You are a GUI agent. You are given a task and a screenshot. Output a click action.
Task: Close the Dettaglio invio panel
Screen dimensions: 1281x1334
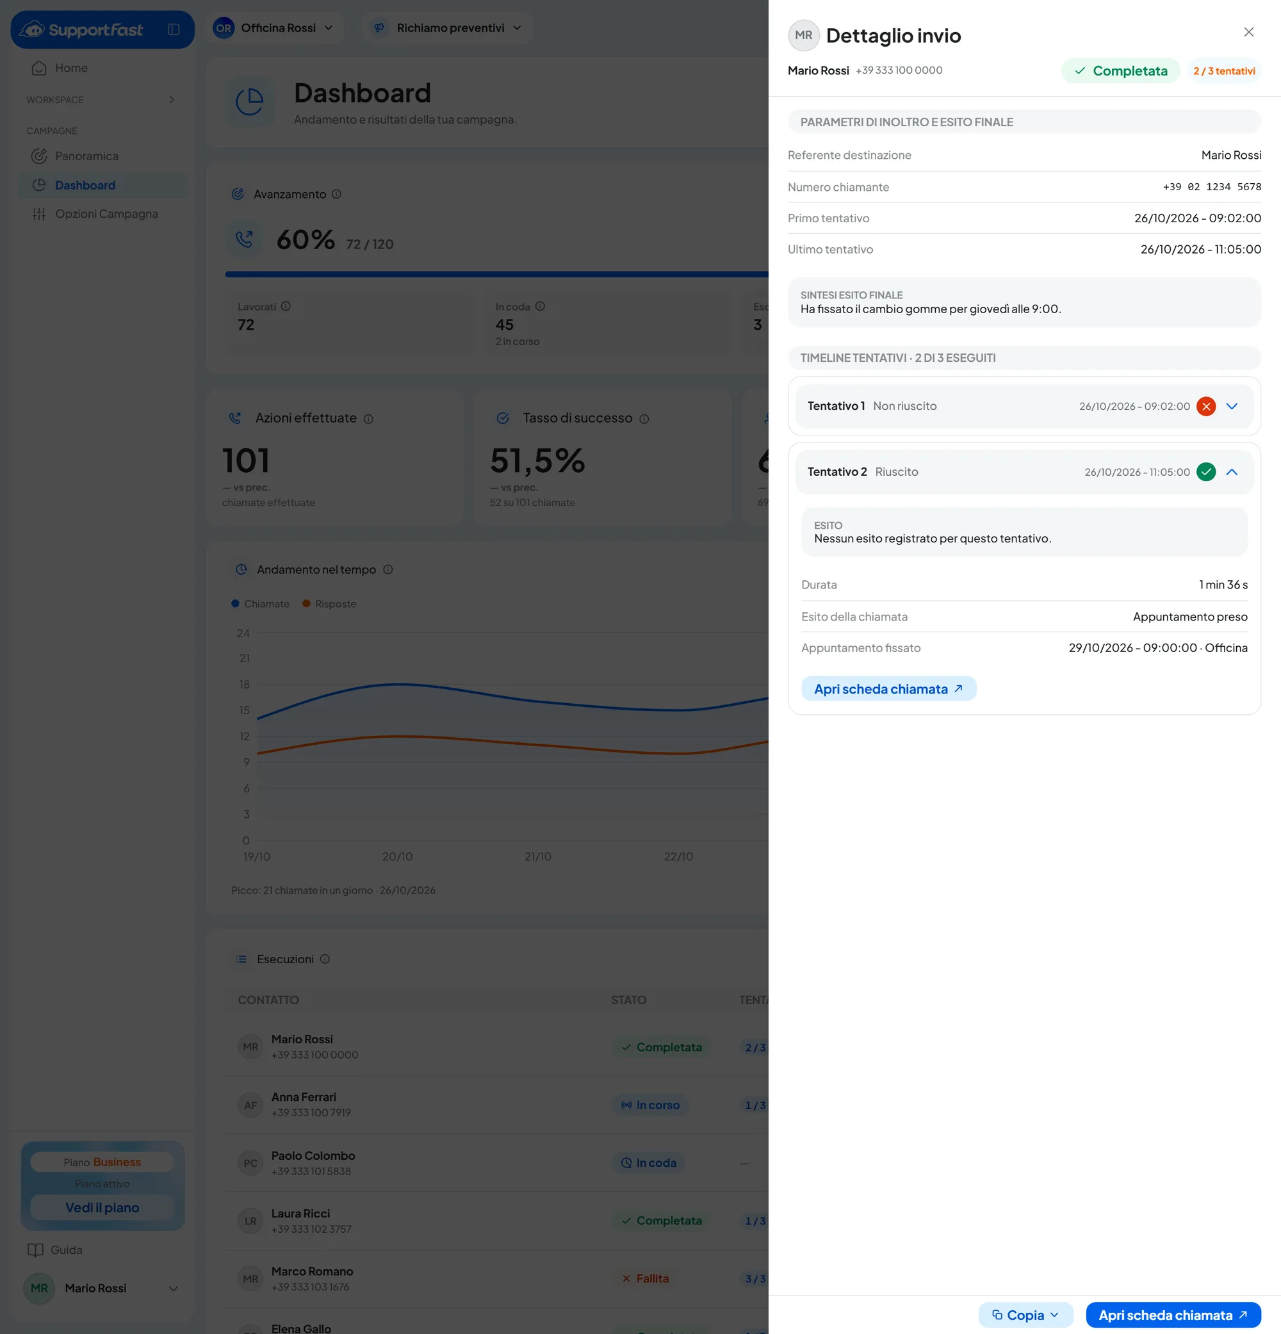1248,32
